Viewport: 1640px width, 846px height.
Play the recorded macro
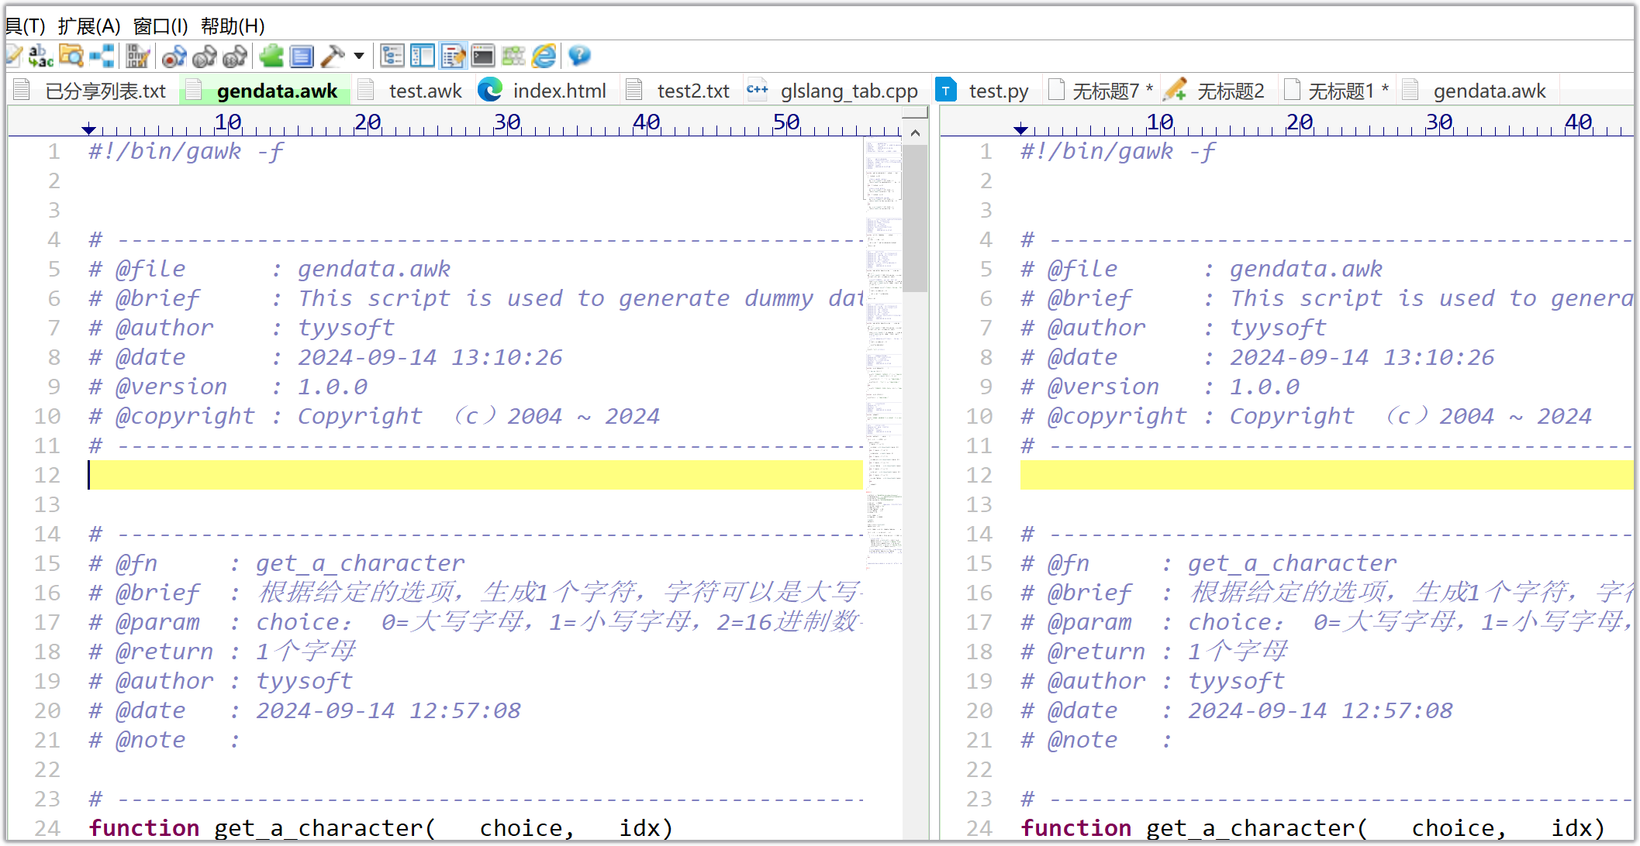coord(204,56)
